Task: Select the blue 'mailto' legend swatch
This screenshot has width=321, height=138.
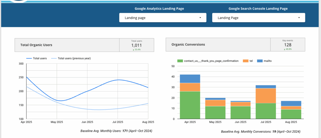Action: tap(260, 61)
